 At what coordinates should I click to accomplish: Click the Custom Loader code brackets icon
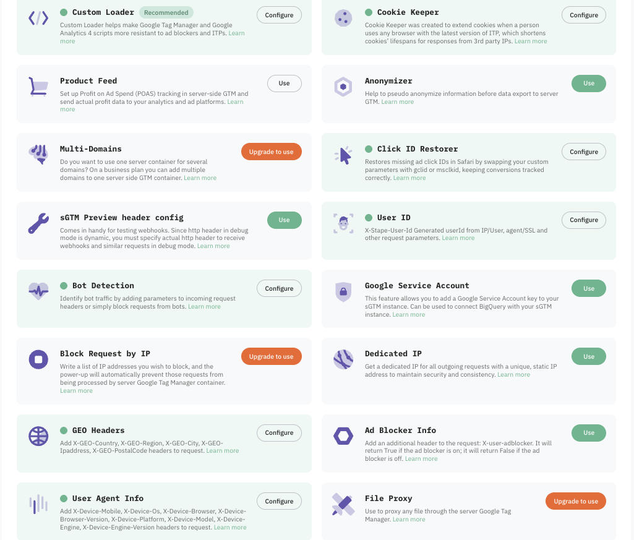[x=38, y=18]
